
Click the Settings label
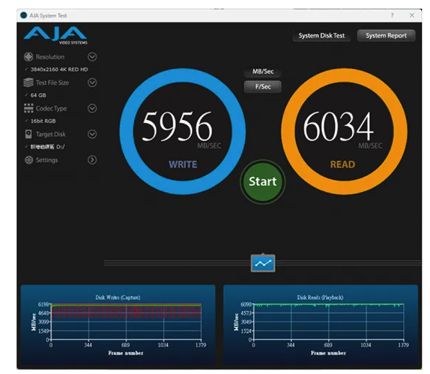47,160
